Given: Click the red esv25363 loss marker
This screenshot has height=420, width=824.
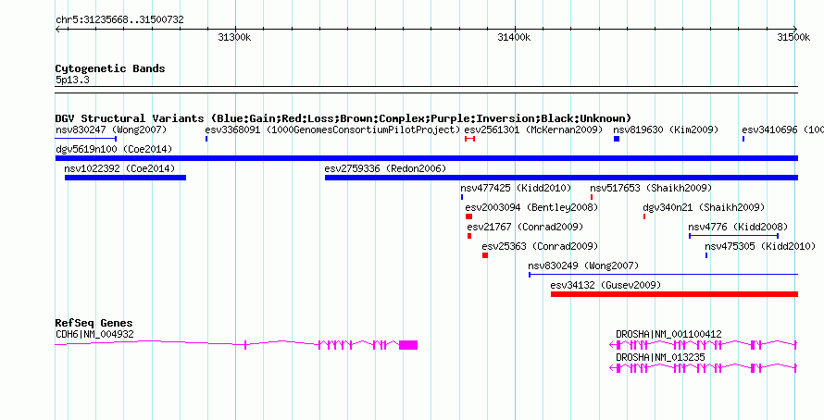Looking at the screenshot, I should coord(485,255).
